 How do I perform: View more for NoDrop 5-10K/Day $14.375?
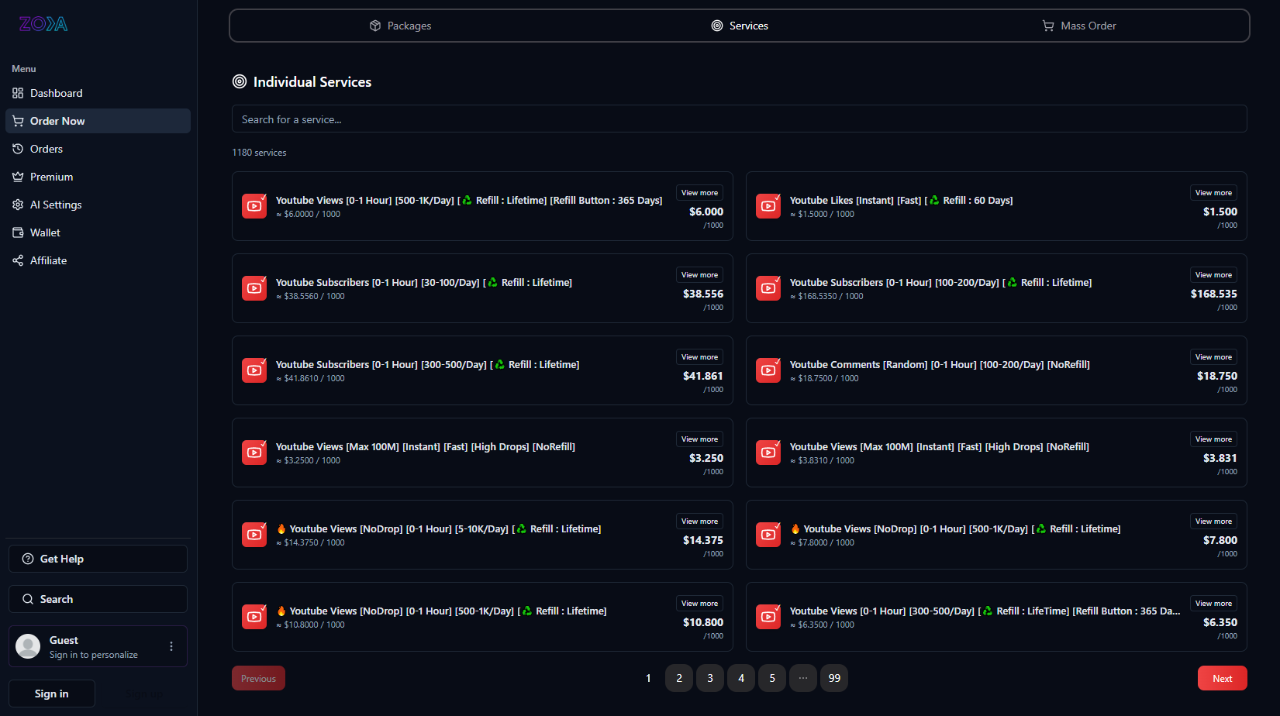coord(700,522)
